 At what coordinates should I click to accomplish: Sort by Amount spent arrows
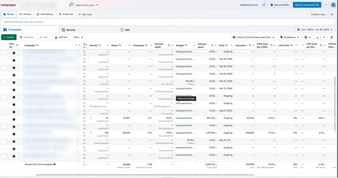212,45
